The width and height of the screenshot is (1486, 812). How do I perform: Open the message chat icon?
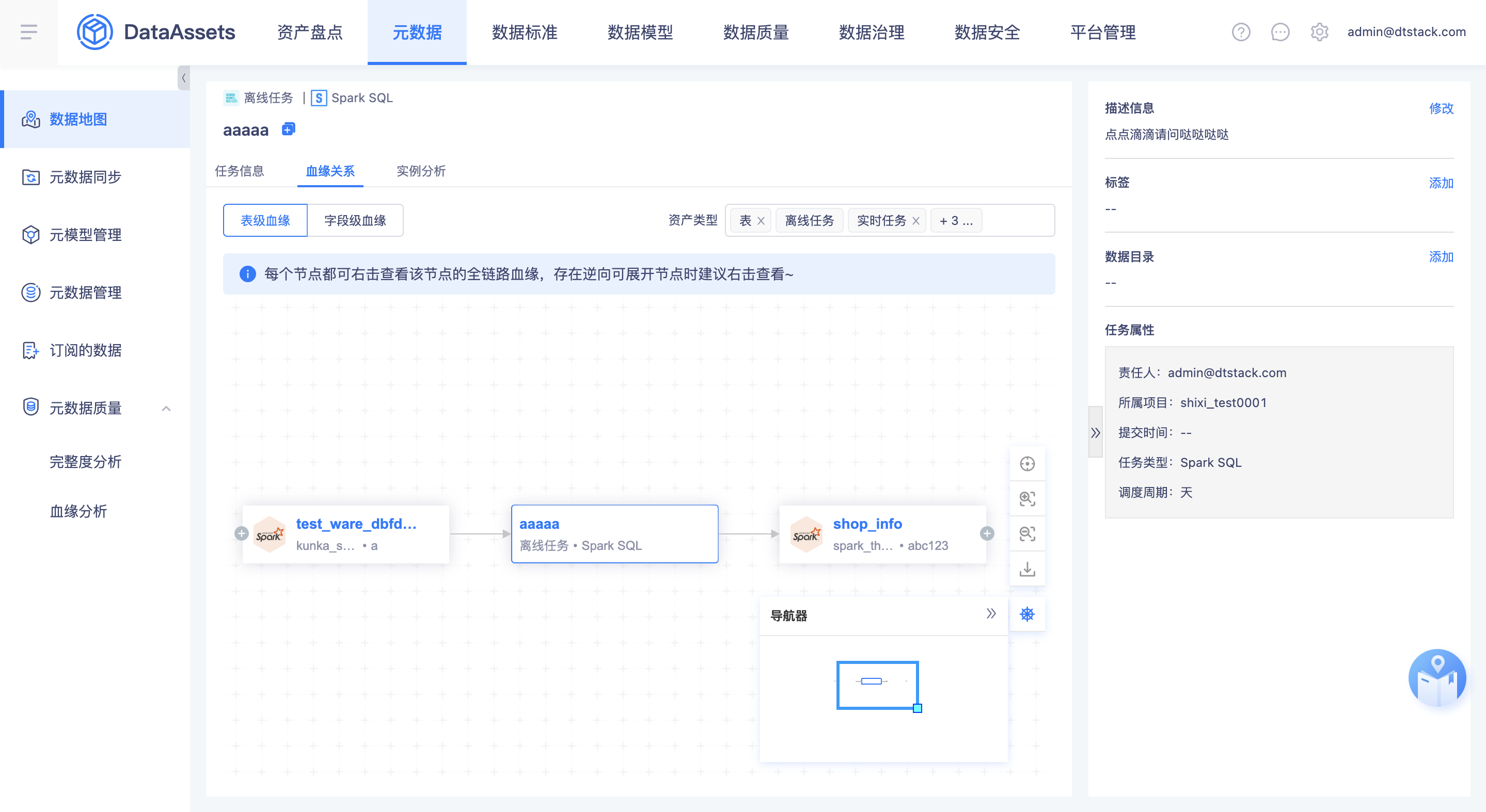tap(1280, 31)
